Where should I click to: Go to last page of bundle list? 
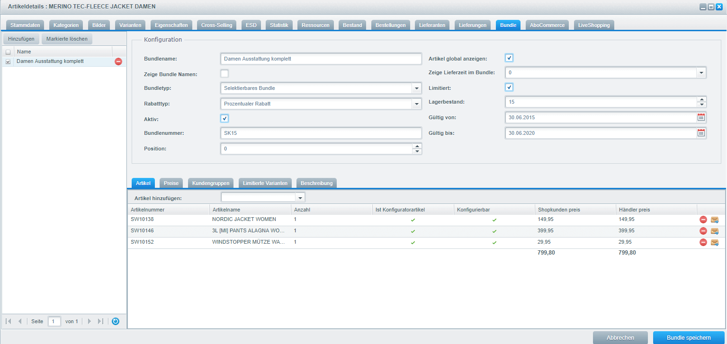click(x=100, y=321)
